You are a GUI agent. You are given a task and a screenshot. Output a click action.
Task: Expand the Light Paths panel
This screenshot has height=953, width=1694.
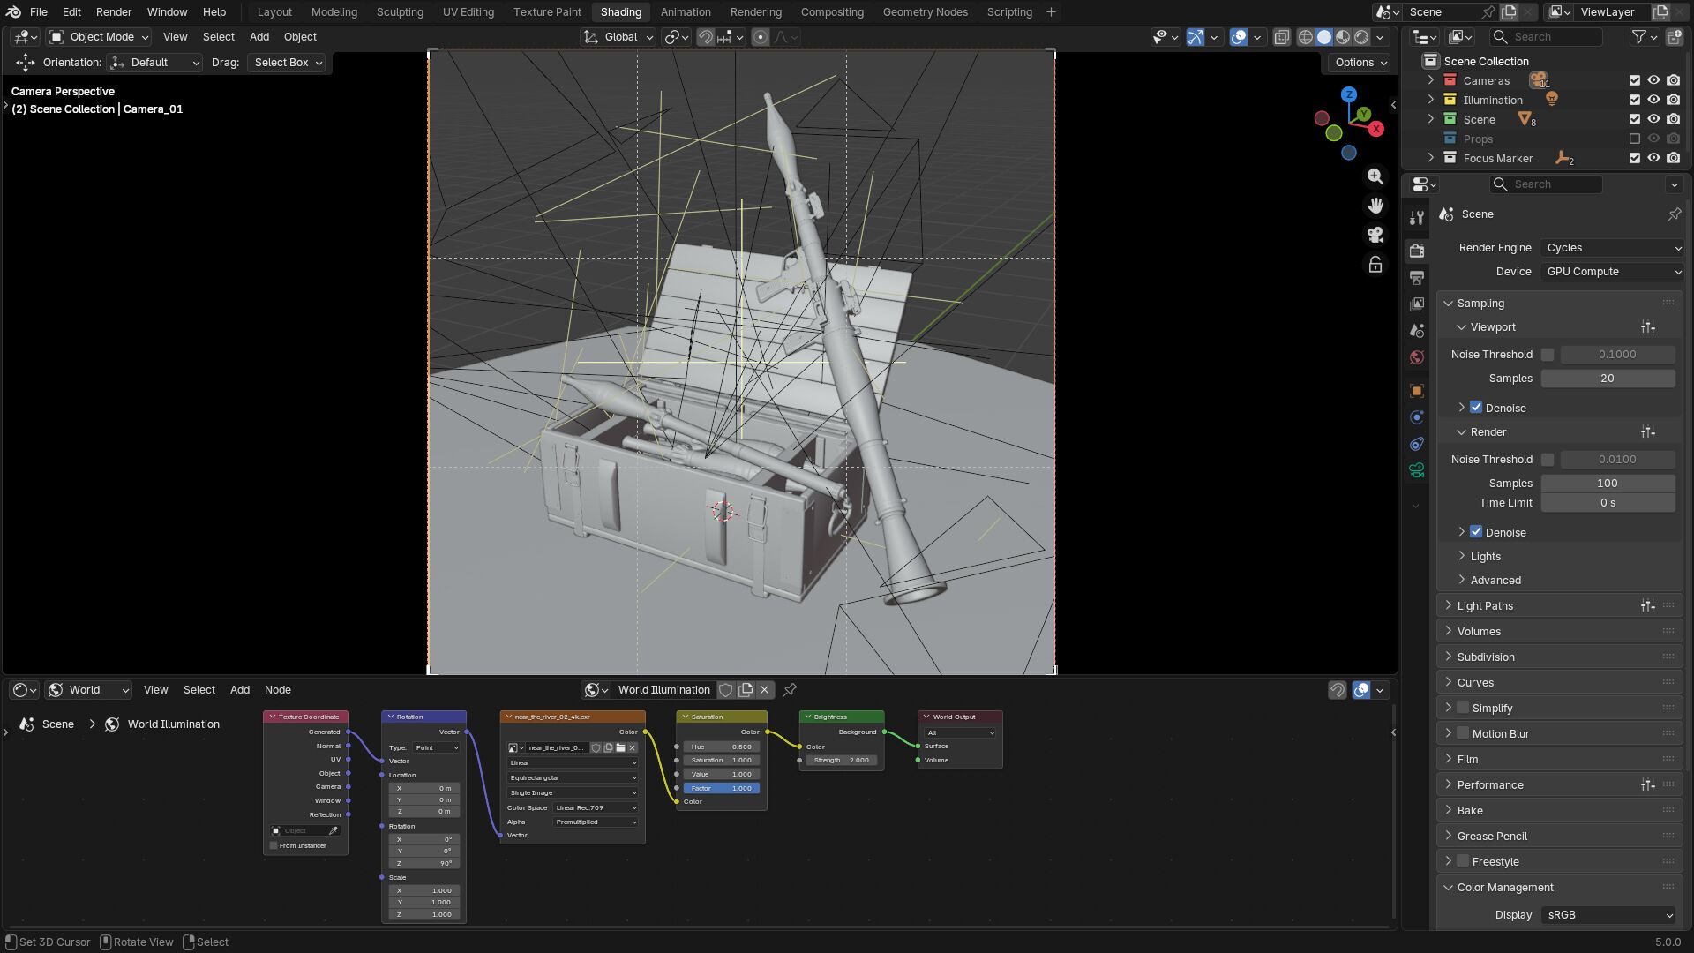click(1485, 606)
